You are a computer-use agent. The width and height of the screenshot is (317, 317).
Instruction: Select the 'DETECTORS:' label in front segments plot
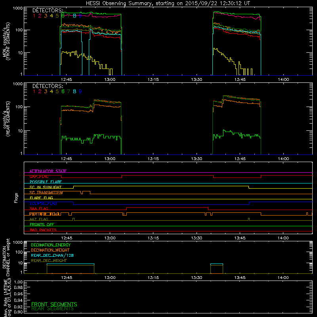click(48, 11)
